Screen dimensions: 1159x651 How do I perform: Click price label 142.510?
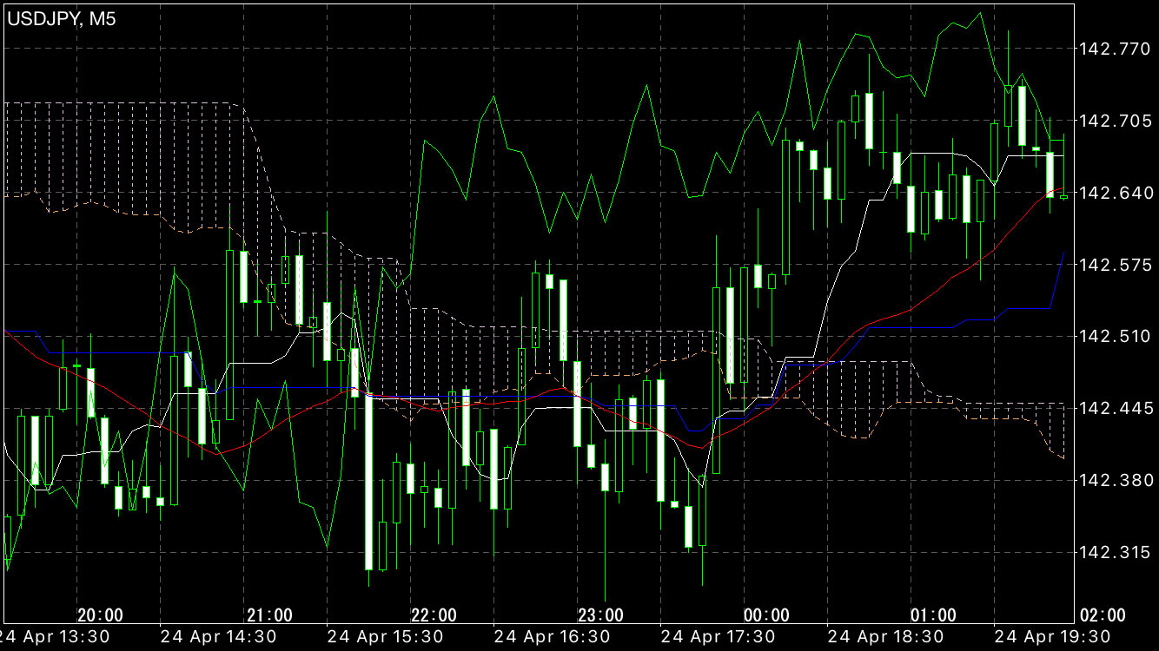(x=1114, y=336)
